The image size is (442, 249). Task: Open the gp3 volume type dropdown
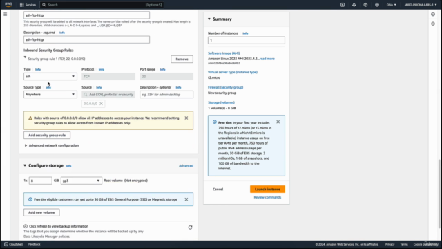[x=81, y=181]
